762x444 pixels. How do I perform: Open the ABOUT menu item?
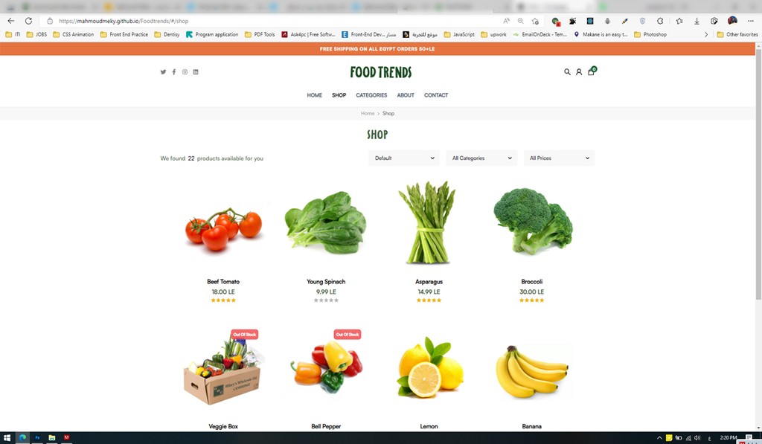pos(406,95)
